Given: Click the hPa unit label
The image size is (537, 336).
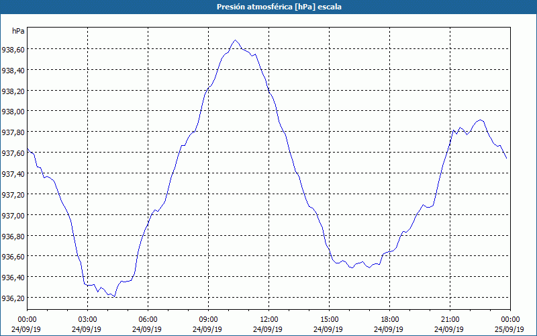Looking at the screenshot, I should coord(18,31).
